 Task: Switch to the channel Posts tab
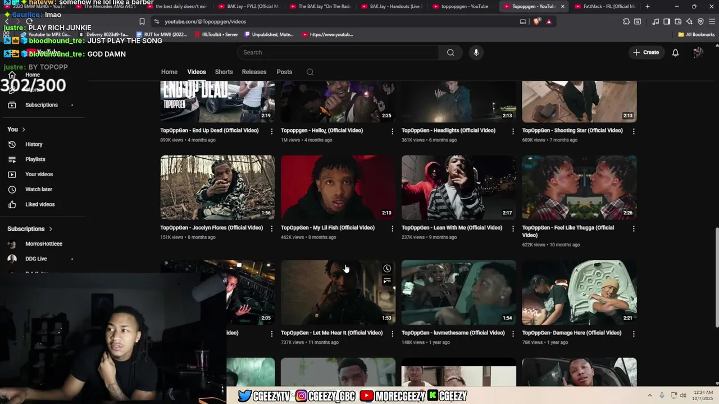pos(284,72)
